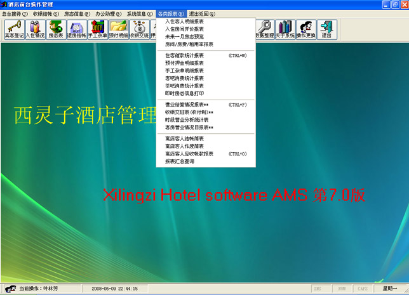Expand the 办公助理 menu
Image resolution: width=409 pixels, height=295 pixels.
(109, 13)
